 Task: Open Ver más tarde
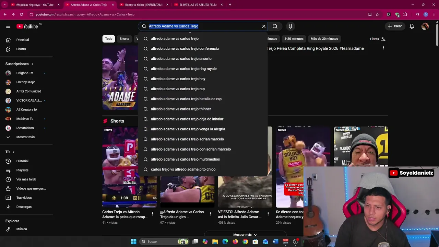(x=26, y=179)
